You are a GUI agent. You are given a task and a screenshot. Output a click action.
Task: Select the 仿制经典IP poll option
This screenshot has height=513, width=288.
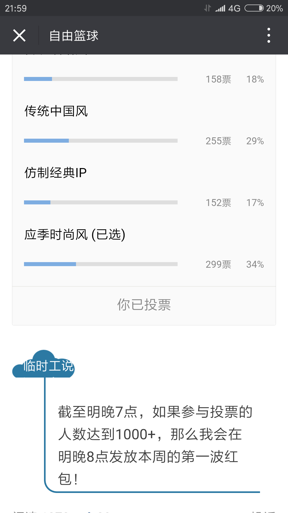coord(56,173)
